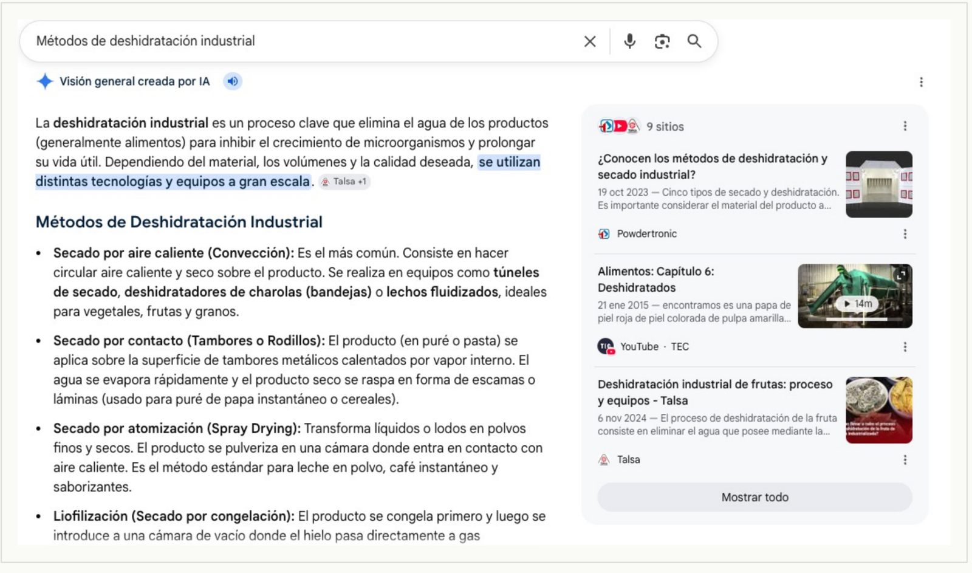
Task: Click the 'Talsa' source name under third result
Action: tap(629, 460)
